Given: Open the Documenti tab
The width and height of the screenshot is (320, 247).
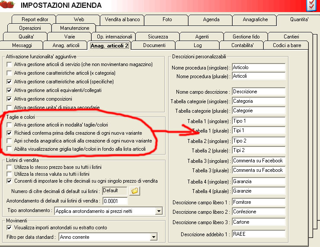Looking at the screenshot, I should (x=154, y=45).
